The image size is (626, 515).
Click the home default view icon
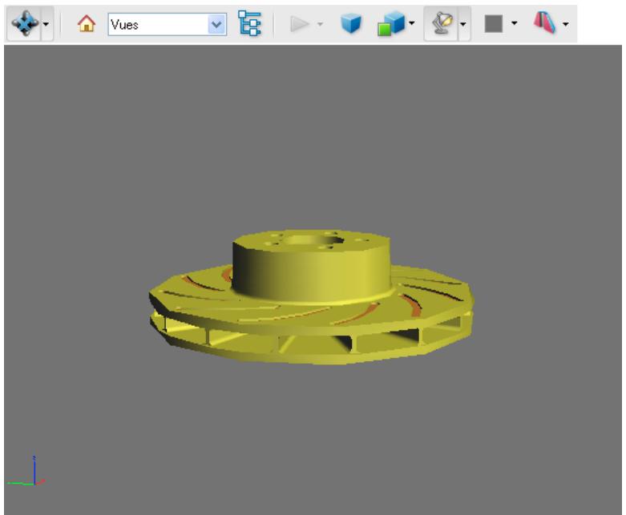click(87, 24)
